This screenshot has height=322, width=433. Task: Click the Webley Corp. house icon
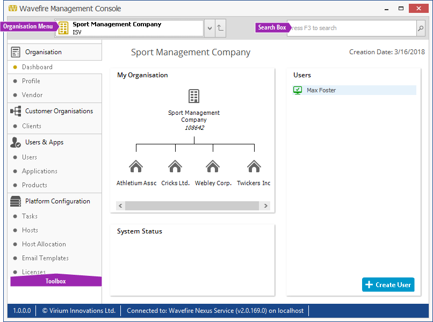213,166
